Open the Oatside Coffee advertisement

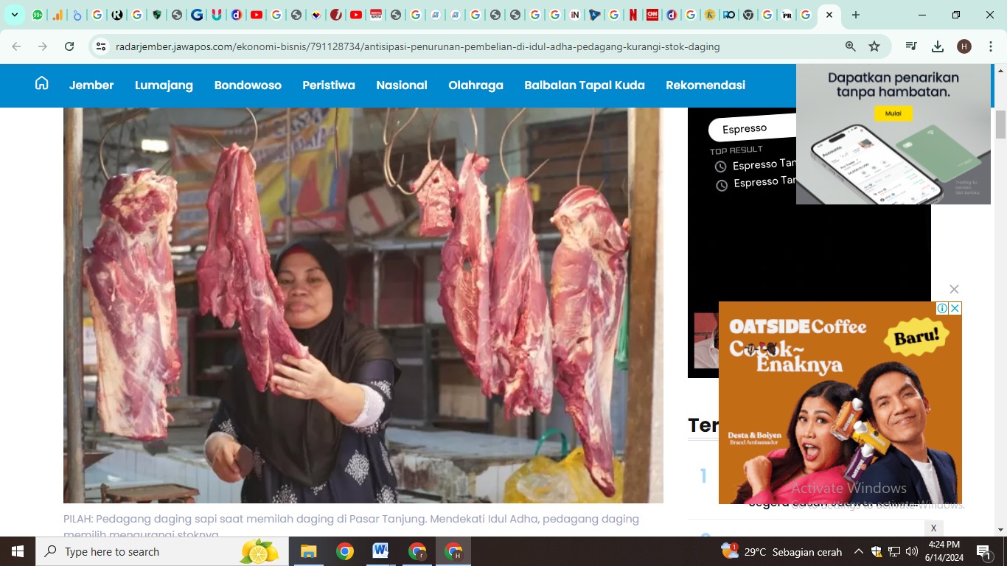coord(840,402)
